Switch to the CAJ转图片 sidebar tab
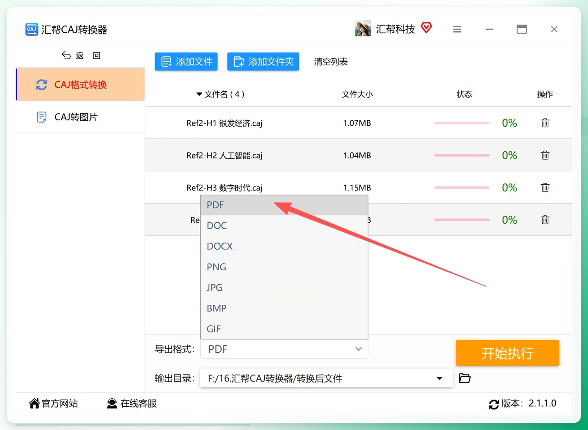588x430 pixels. (x=81, y=117)
